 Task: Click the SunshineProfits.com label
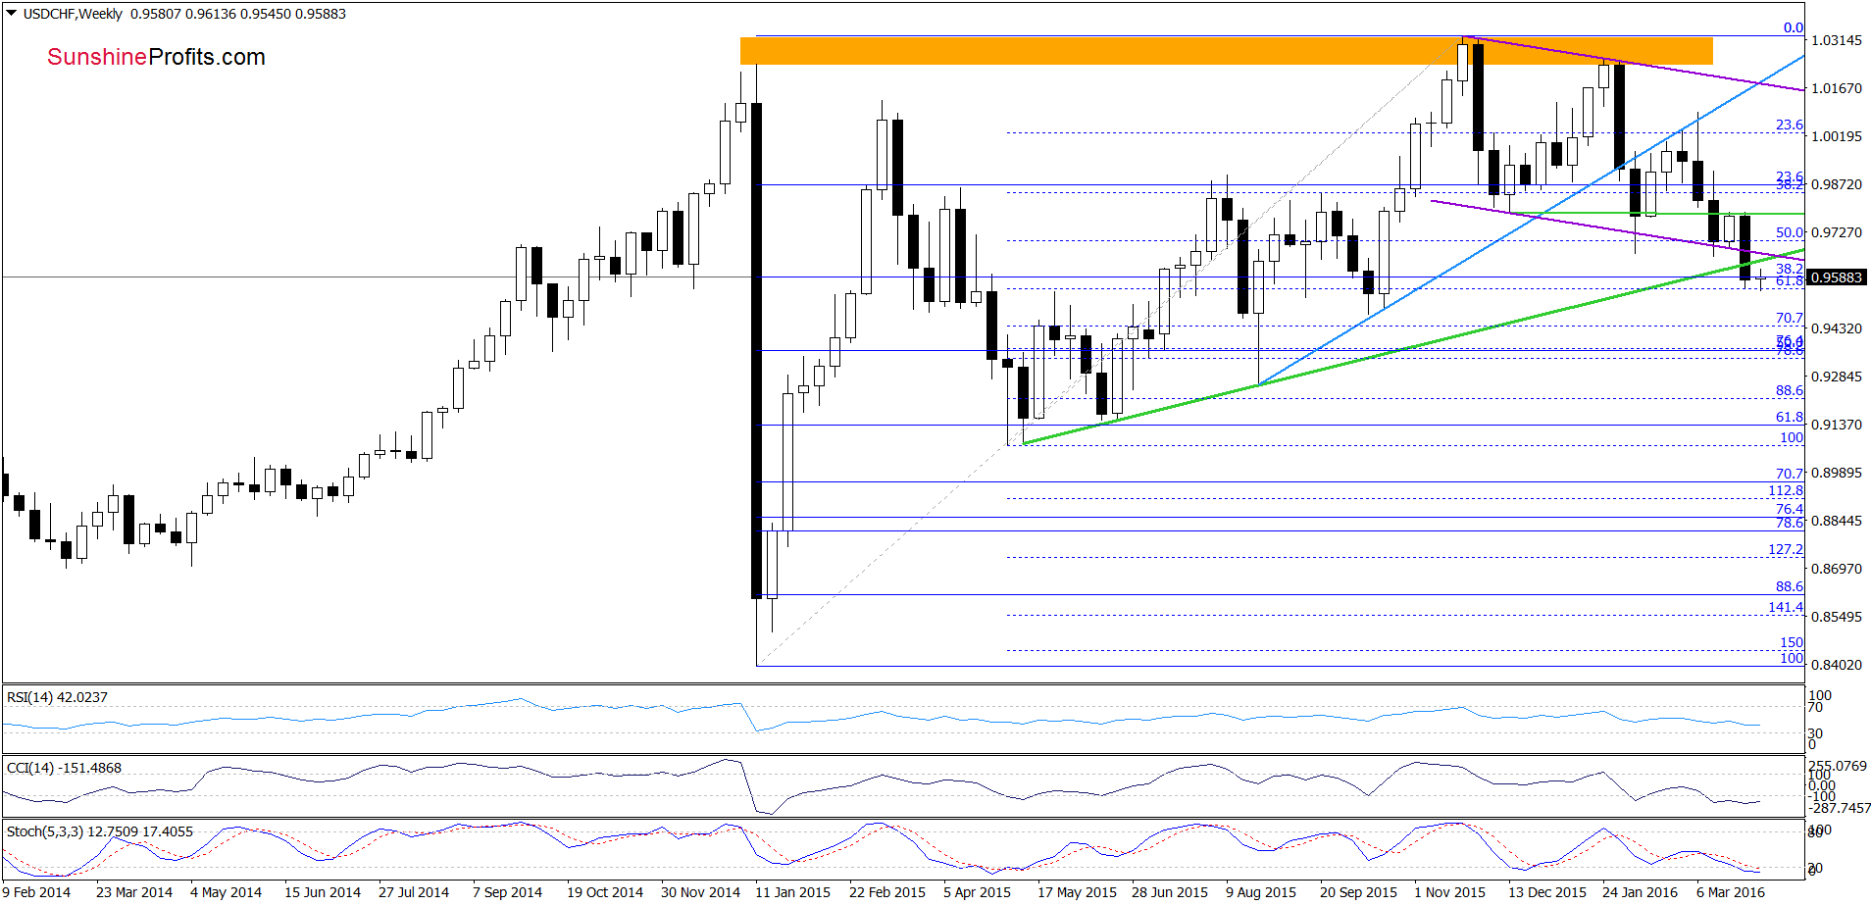click(156, 57)
